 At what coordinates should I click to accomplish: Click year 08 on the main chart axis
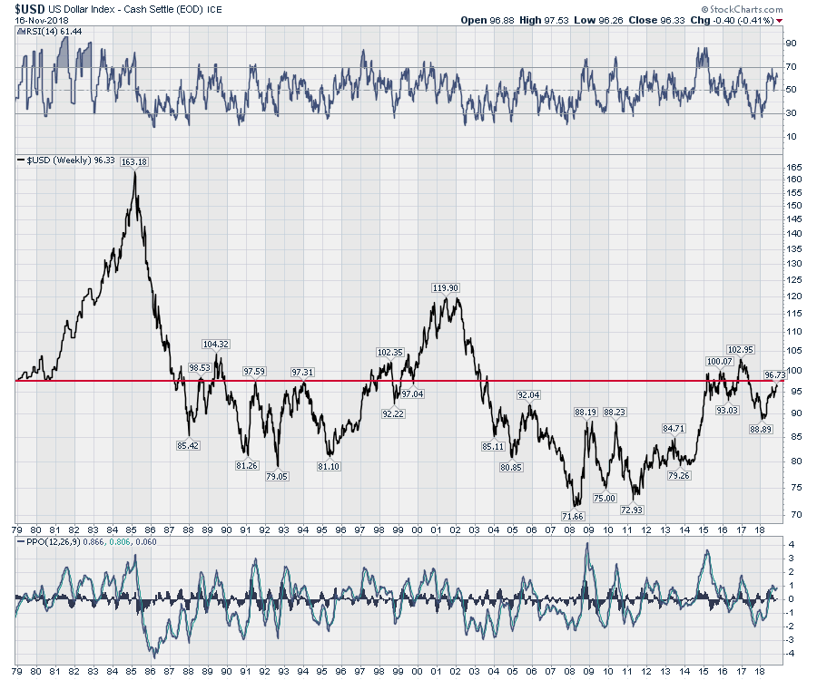tap(569, 530)
